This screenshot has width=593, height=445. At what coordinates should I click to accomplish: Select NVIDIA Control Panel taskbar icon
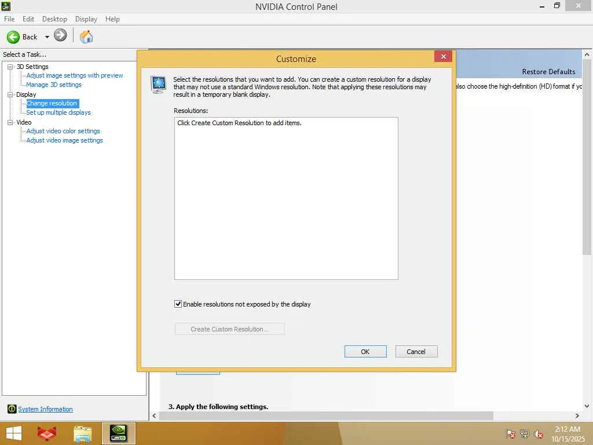pyautogui.click(x=118, y=433)
